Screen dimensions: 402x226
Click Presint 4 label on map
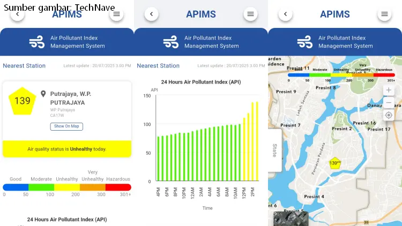tap(314, 197)
